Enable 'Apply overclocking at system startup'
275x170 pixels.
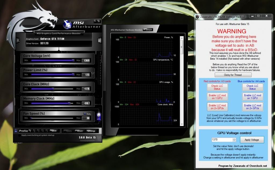19,135
